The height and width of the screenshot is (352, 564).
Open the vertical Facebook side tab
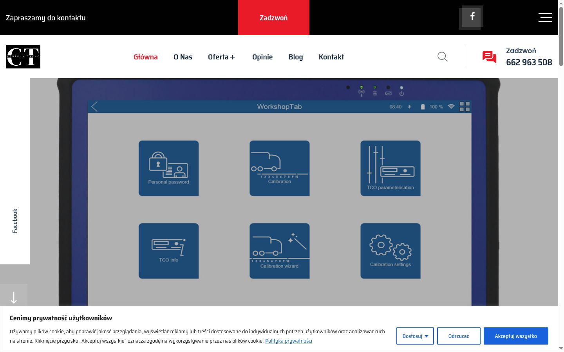pos(15,221)
